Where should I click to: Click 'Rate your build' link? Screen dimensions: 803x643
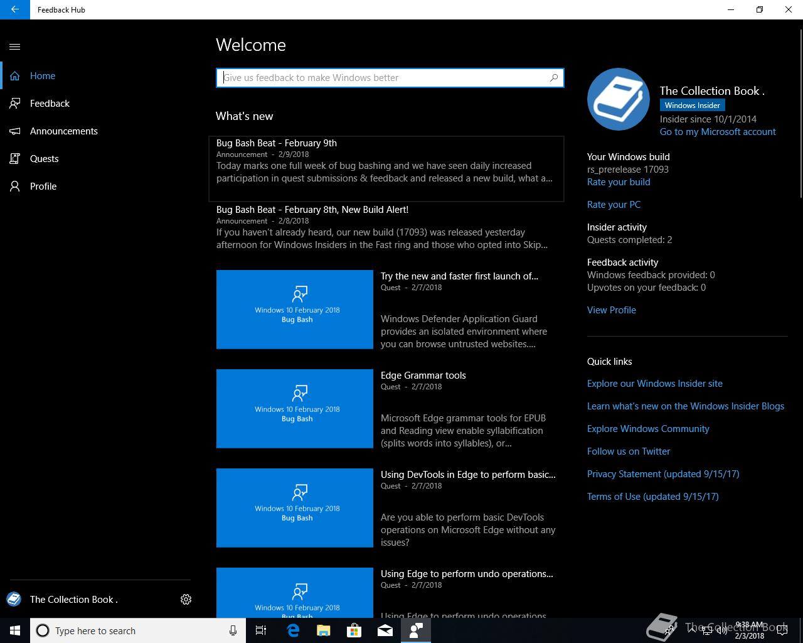(619, 182)
